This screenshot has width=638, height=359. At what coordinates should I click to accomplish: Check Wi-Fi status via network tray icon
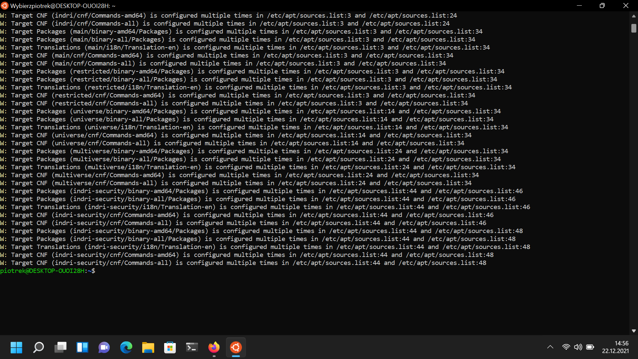pos(566,347)
